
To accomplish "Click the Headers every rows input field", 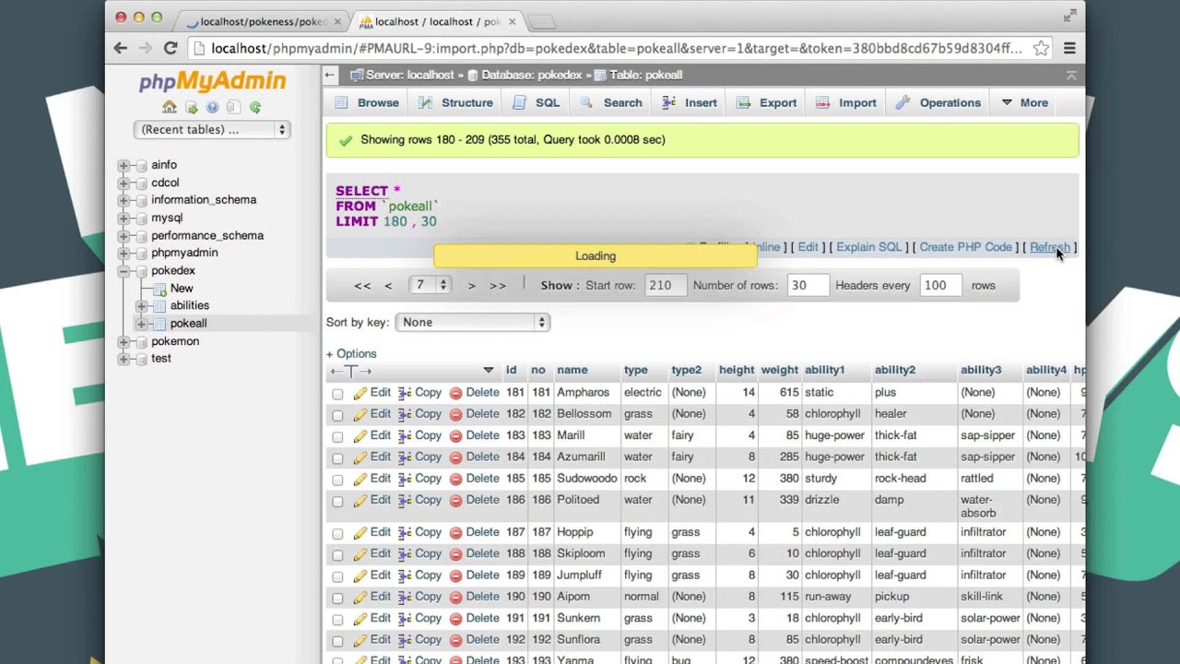I will click(x=942, y=286).
